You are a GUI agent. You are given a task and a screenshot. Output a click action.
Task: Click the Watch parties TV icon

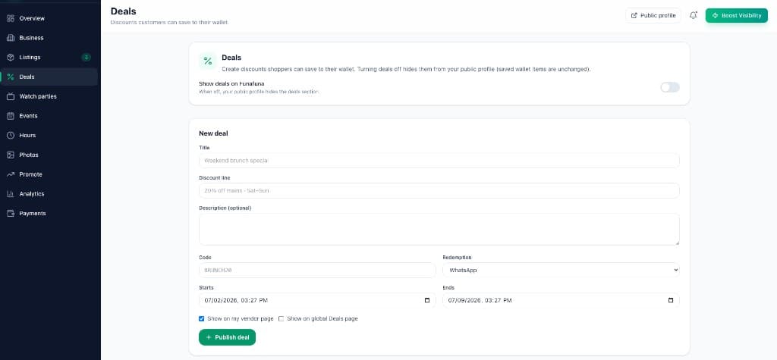click(x=11, y=96)
